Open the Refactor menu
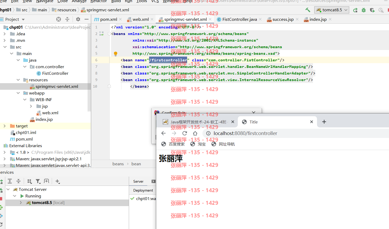389x229 pixels. (x=98, y=1)
